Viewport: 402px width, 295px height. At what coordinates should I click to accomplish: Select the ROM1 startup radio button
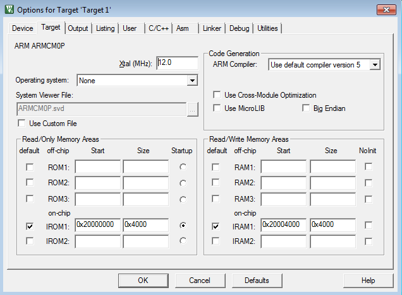coord(183,167)
